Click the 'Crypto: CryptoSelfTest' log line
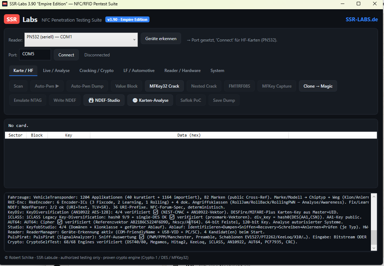This screenshot has height=266, width=384. pos(153,242)
